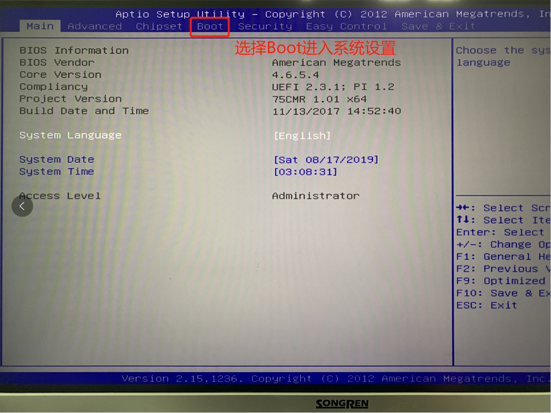Image resolution: width=551 pixels, height=413 pixels.
Task: Click the Core Version label
Action: point(60,75)
